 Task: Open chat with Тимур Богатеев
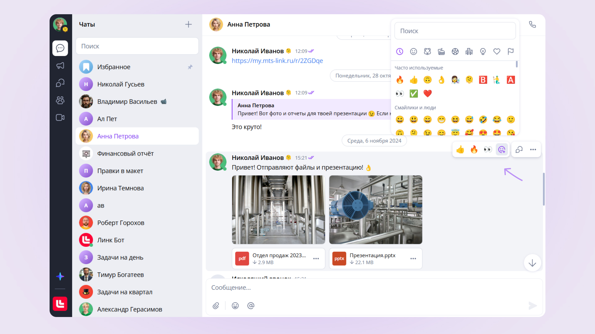point(137,275)
